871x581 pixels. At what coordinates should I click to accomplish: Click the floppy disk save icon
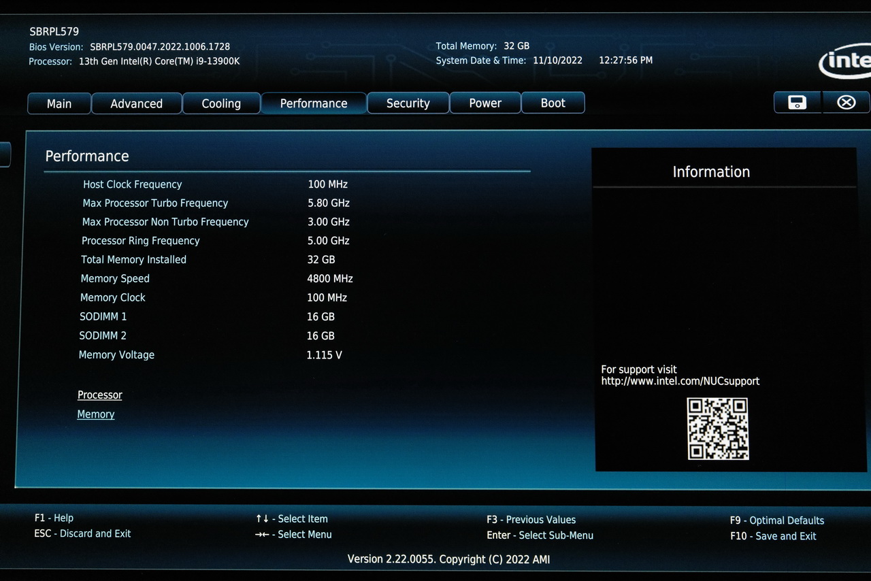tap(797, 102)
